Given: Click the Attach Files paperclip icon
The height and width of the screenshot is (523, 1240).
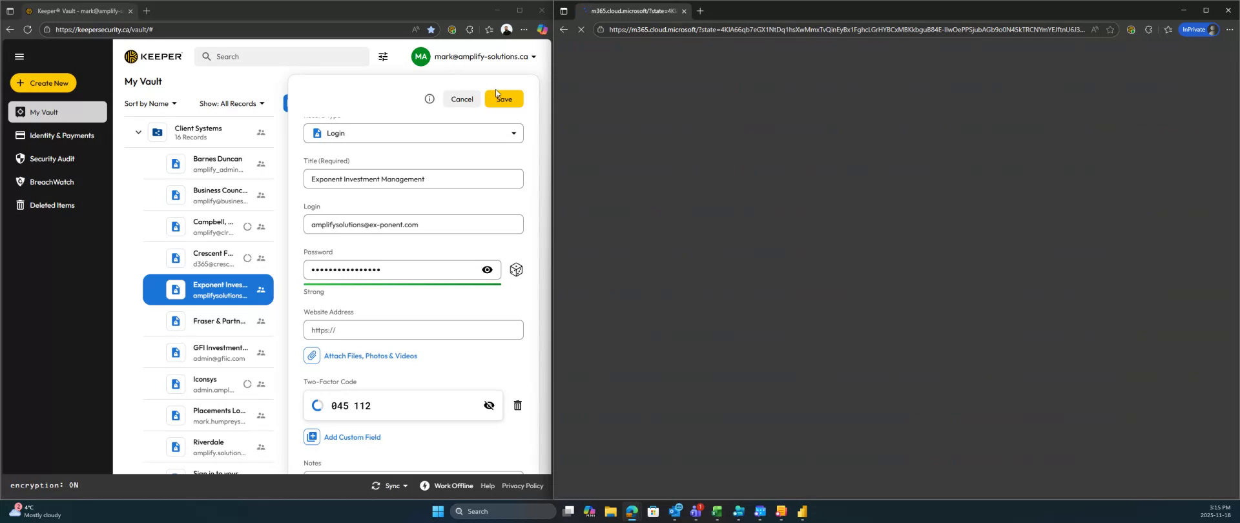Looking at the screenshot, I should pos(312,356).
